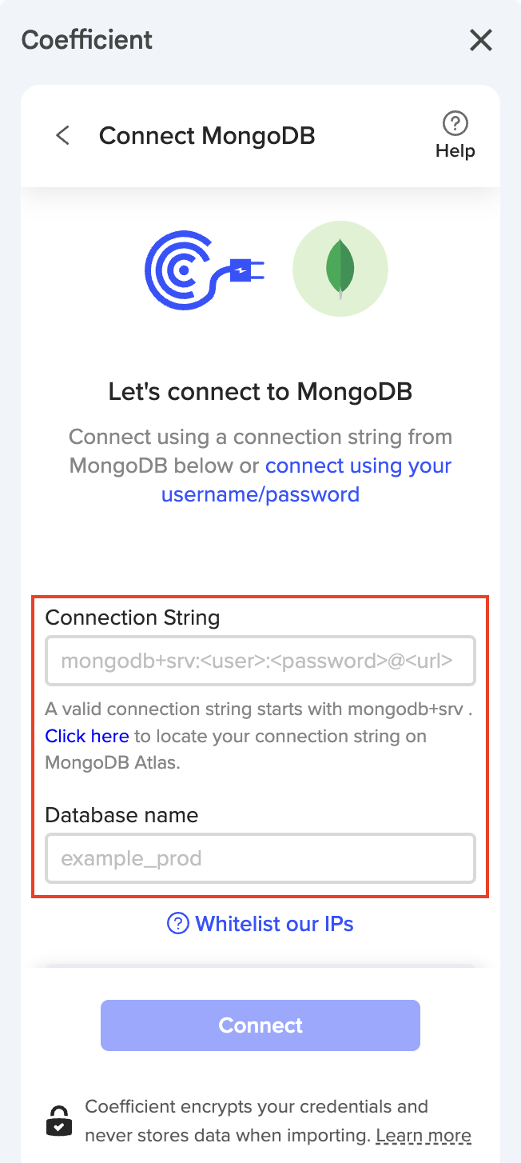Click the Coefficient plug logo icon

pyautogui.click(x=205, y=268)
